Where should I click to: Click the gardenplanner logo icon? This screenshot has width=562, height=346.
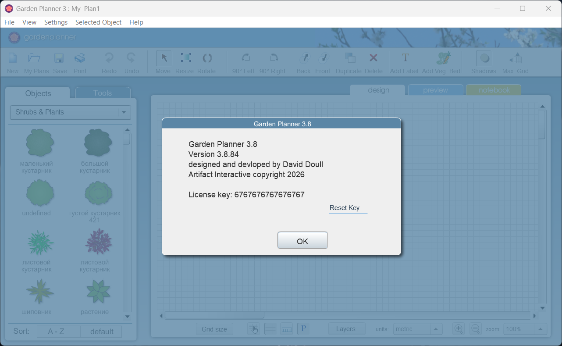(14, 37)
